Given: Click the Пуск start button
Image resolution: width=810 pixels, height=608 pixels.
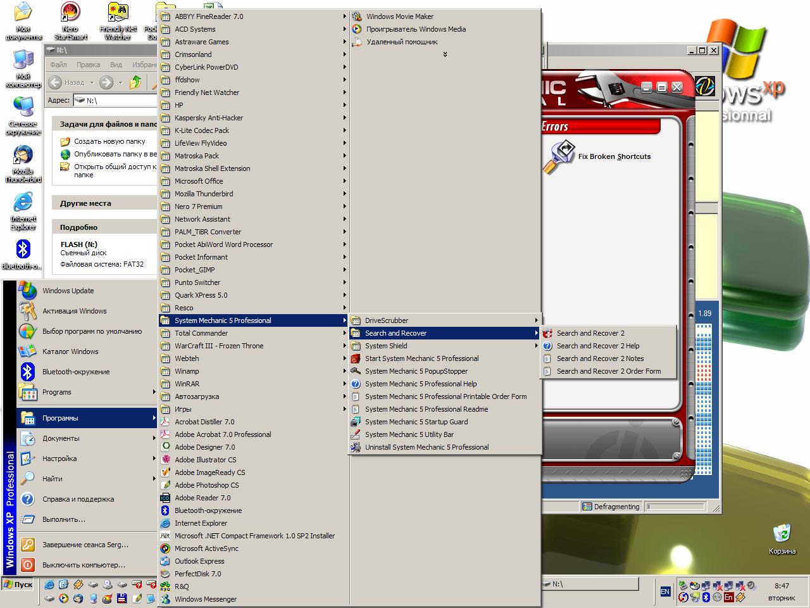Looking at the screenshot, I should tap(18, 584).
